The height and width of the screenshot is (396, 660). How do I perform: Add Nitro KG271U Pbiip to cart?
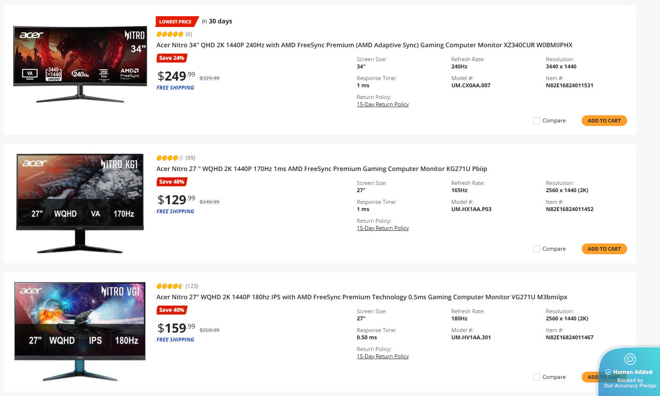pos(604,249)
